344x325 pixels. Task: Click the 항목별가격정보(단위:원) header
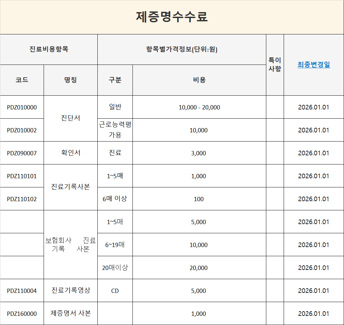(182, 49)
